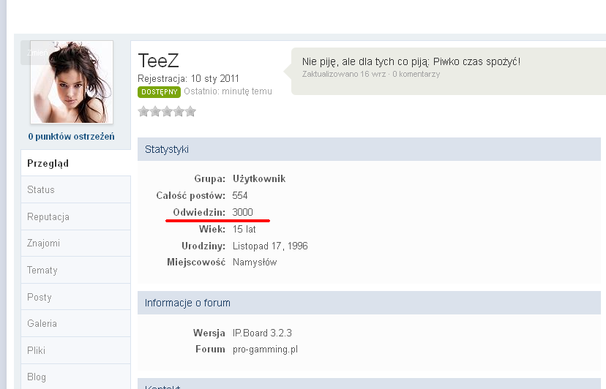Open the 0 punktów ostrzeżeń link
Viewport: 606px width, 389px height.
click(x=71, y=137)
